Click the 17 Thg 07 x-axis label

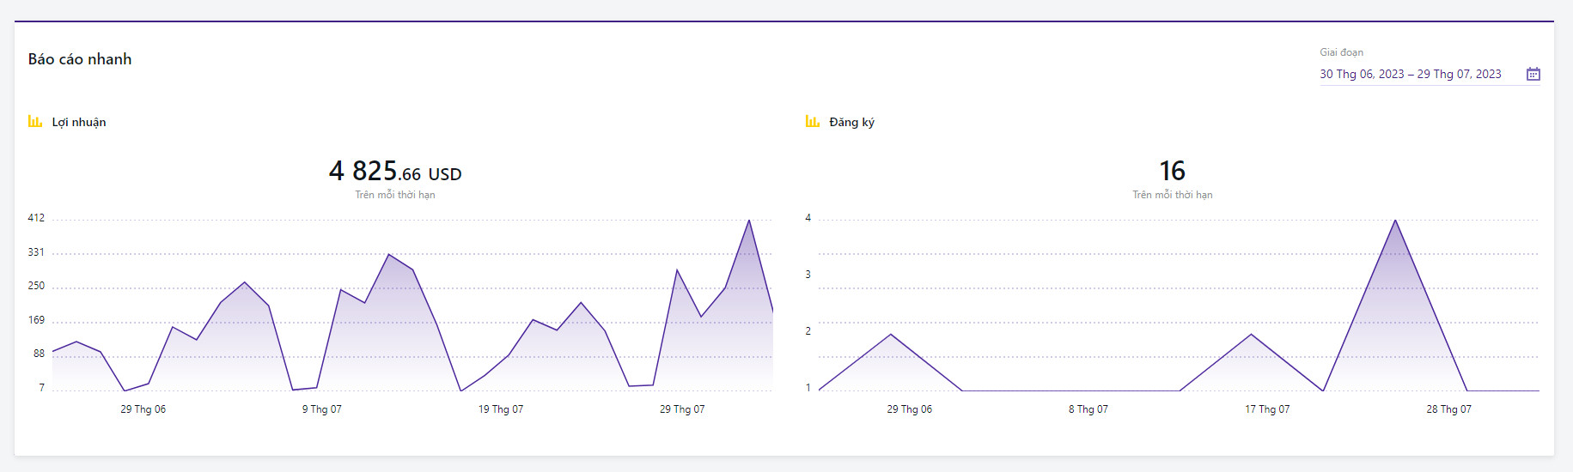point(1267,409)
